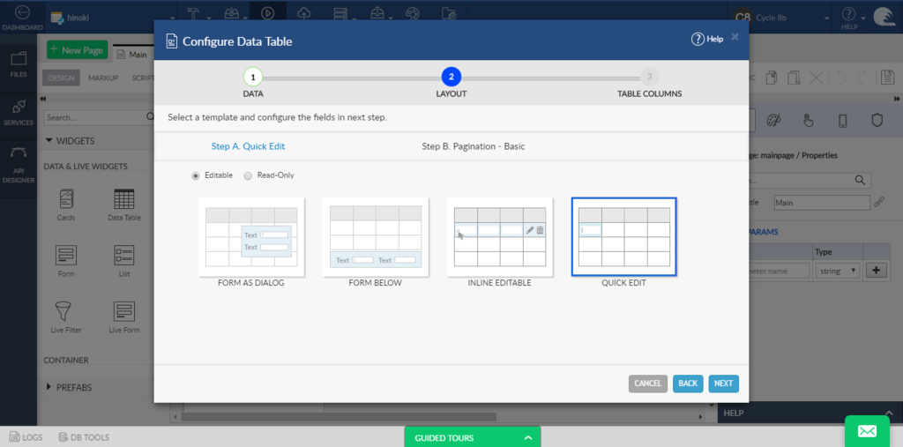
Task: Open the Styles palette tab in the properties panel
Action: tap(772, 121)
